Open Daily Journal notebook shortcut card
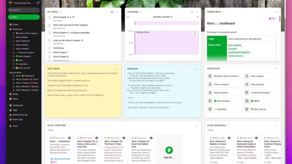Image resolution: width=292 pixels, height=164 pixels. [x=261, y=109]
